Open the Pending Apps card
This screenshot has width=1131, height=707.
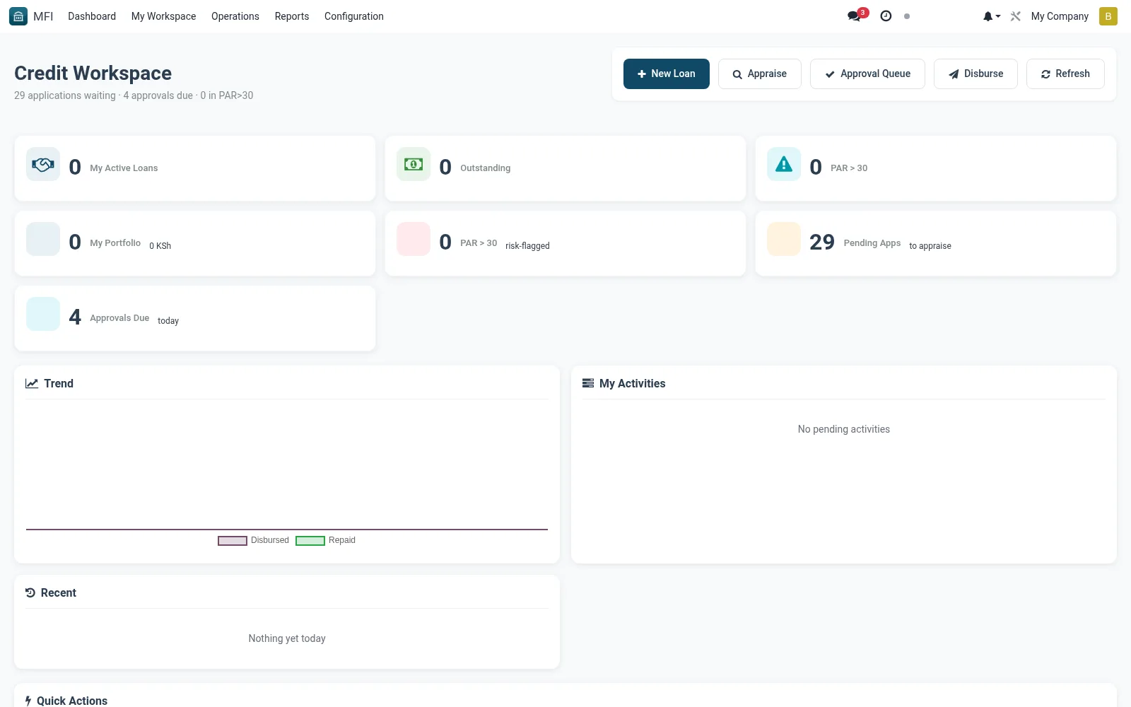(936, 243)
